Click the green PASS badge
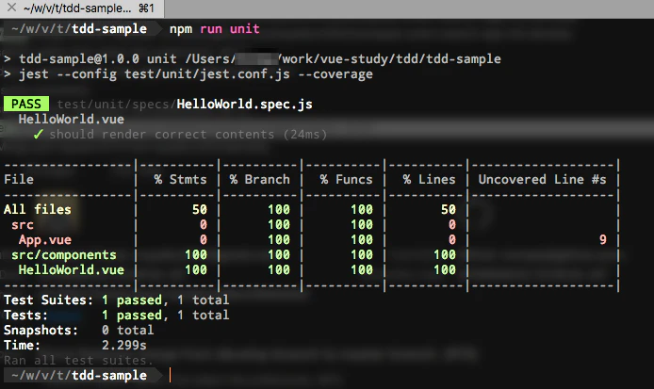Image resolution: width=654 pixels, height=389 pixels. click(26, 104)
